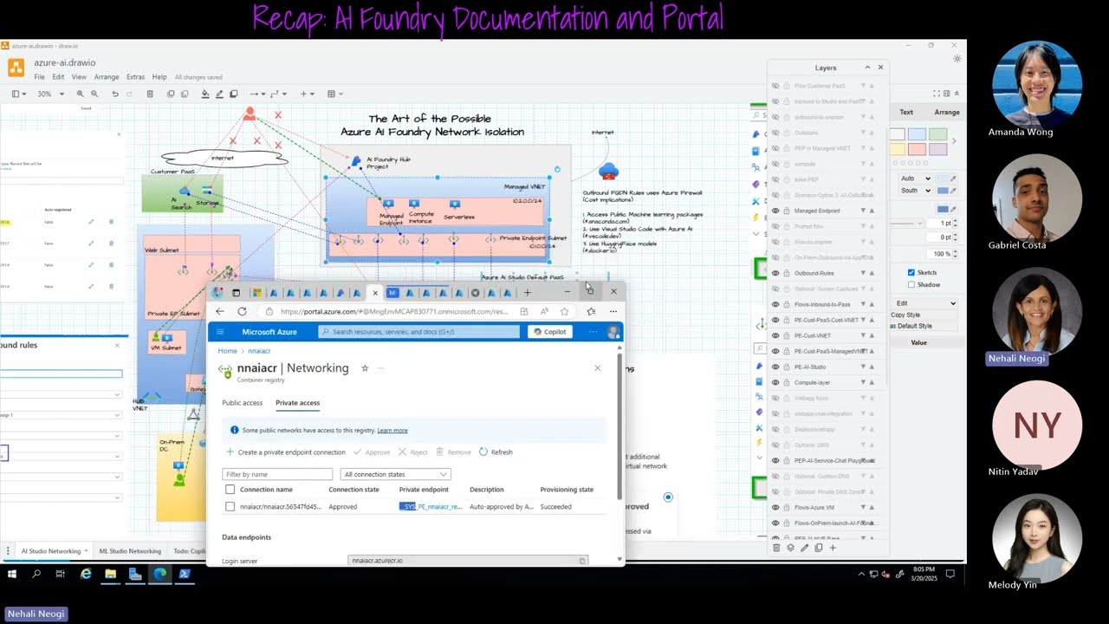Click the Filter by name field
Viewport: 1109px width, 624px height.
pyautogui.click(x=277, y=474)
